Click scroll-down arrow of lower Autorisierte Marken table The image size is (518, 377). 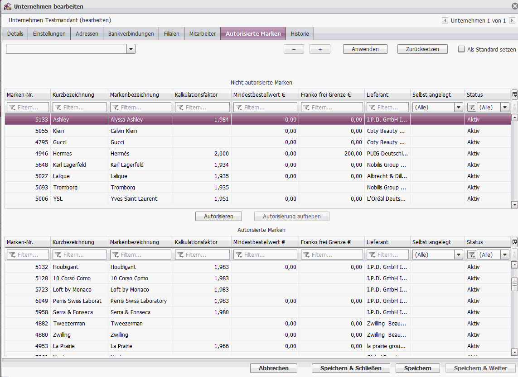coord(514,352)
